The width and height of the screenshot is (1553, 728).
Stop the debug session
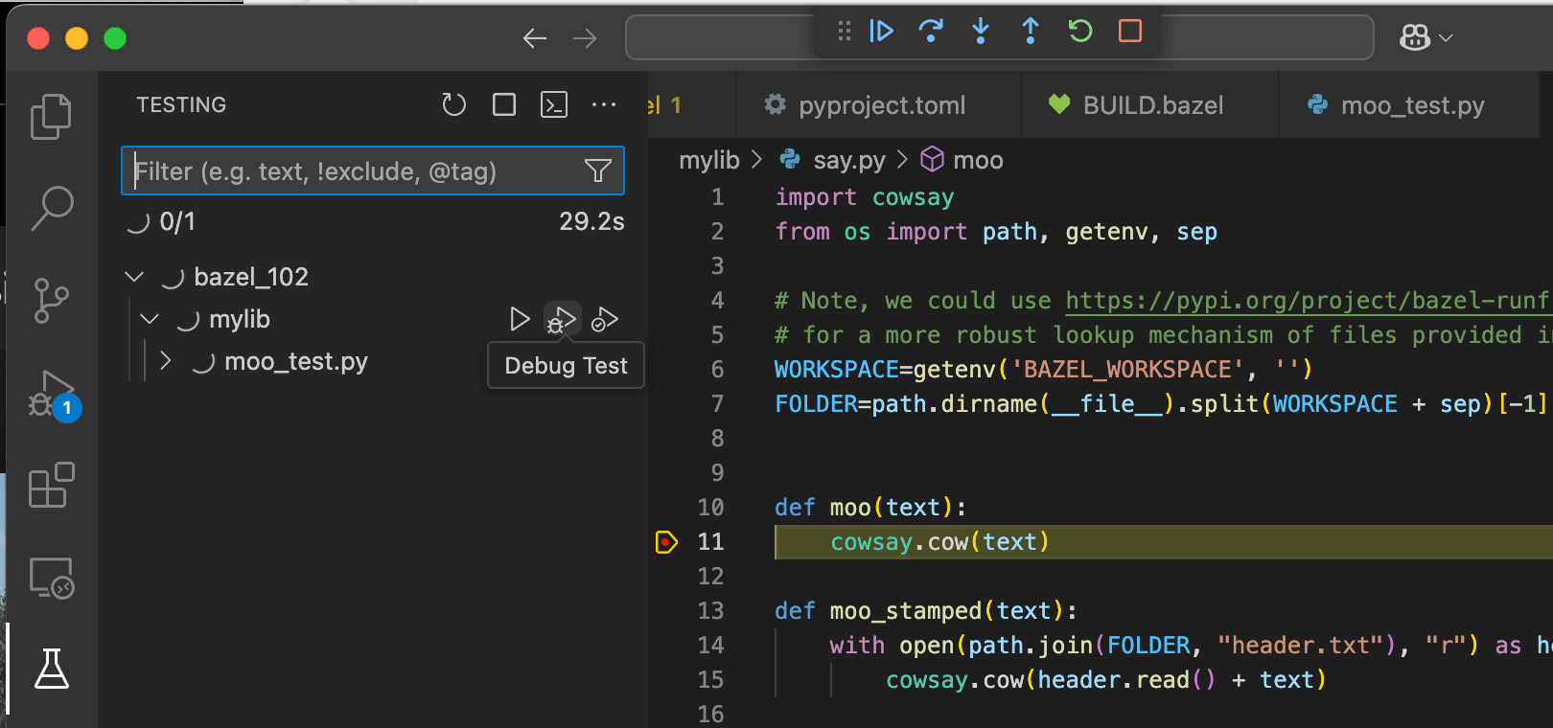point(1130,32)
